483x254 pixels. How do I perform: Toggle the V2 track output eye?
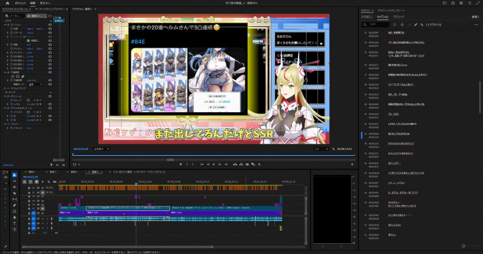point(42,208)
